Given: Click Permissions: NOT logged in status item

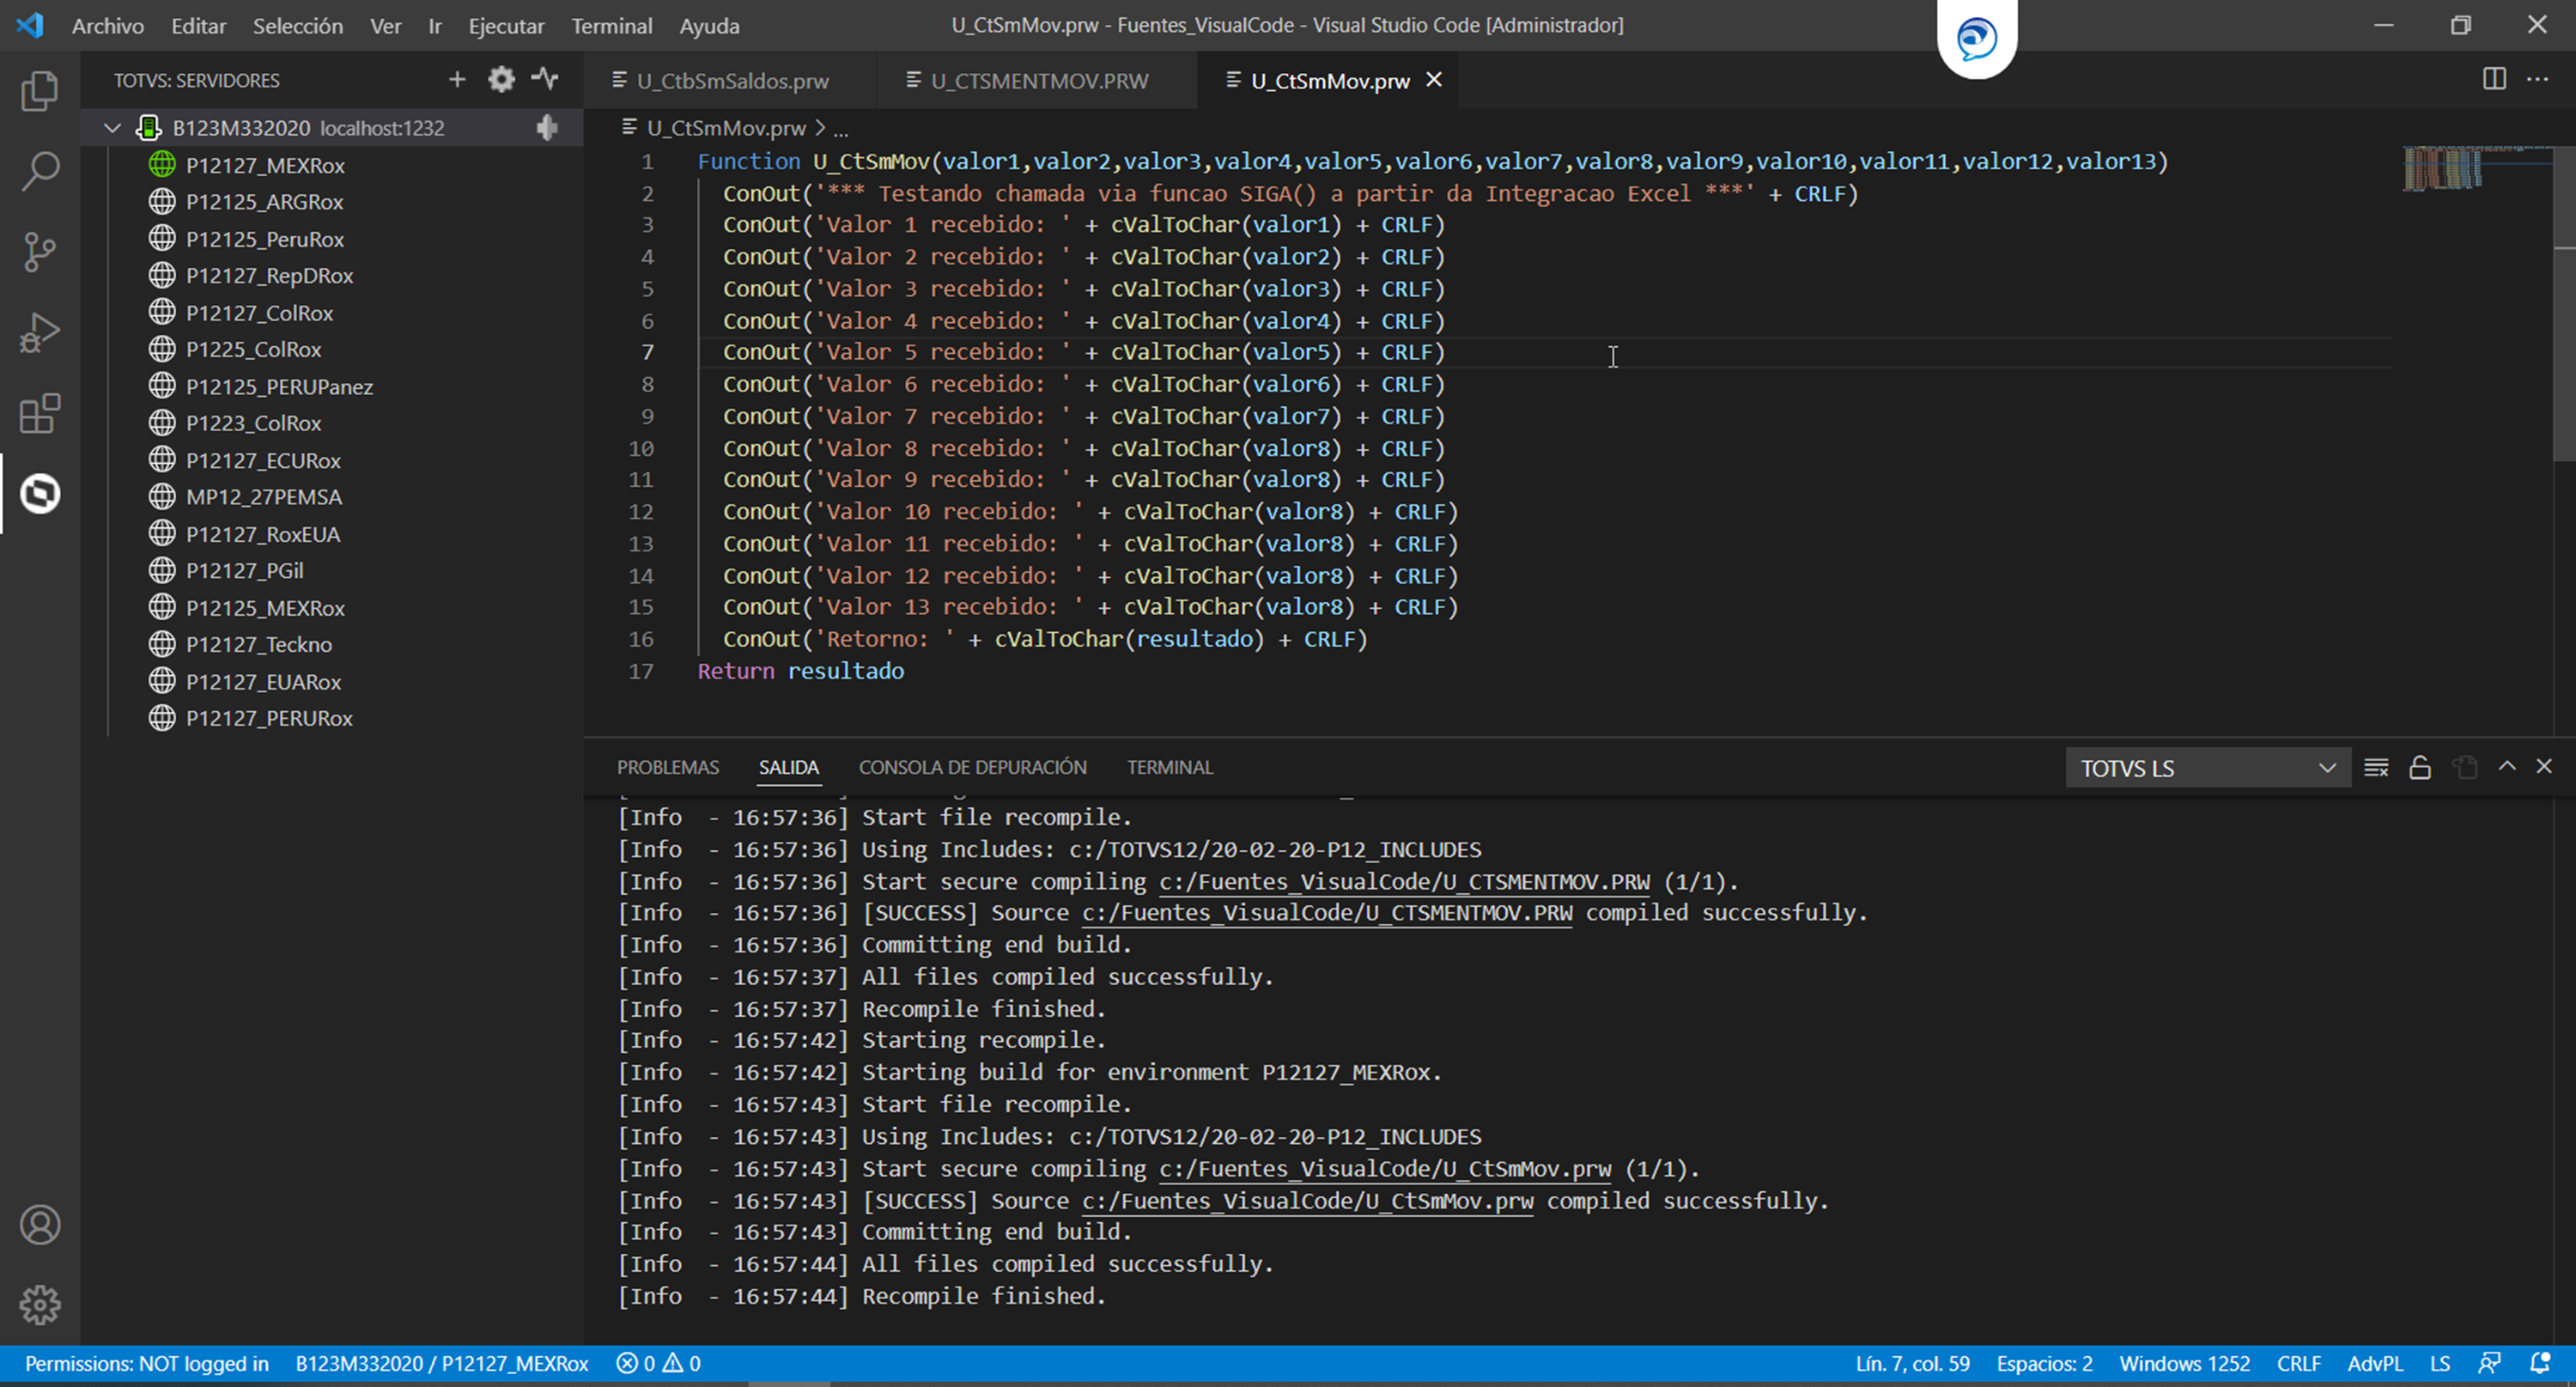Looking at the screenshot, I should tap(147, 1363).
